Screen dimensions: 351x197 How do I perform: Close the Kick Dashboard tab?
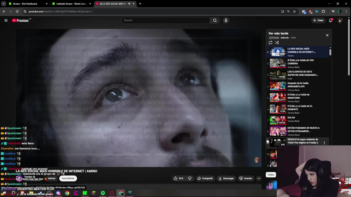47,4
